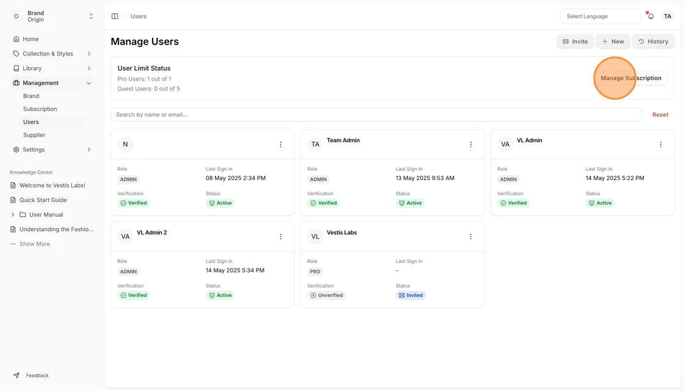Select Users under Management
This screenshot has height=391, width=684.
click(x=31, y=122)
